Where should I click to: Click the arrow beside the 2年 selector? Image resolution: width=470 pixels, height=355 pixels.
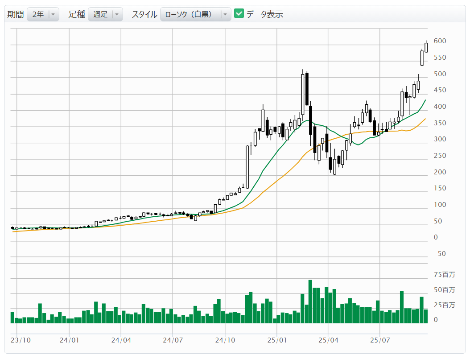(x=53, y=14)
